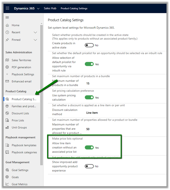Select Product Catalog S... sidebar item
170x190 pixels.
22,99
